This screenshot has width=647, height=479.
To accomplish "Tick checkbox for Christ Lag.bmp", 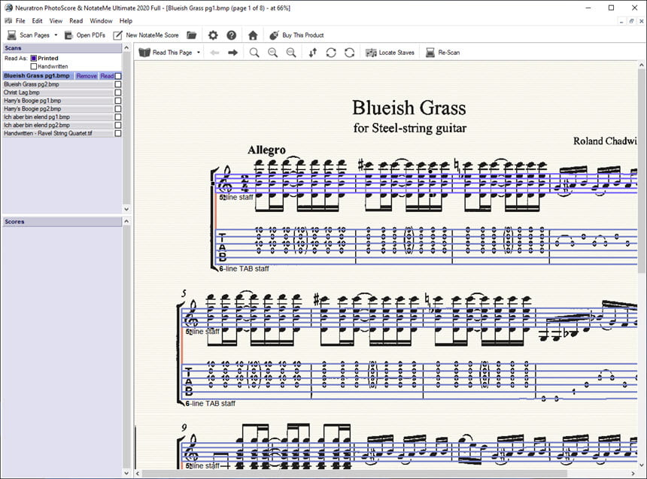I will 118,92.
